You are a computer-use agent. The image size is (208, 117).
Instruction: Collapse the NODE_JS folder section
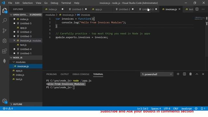coord(26,58)
